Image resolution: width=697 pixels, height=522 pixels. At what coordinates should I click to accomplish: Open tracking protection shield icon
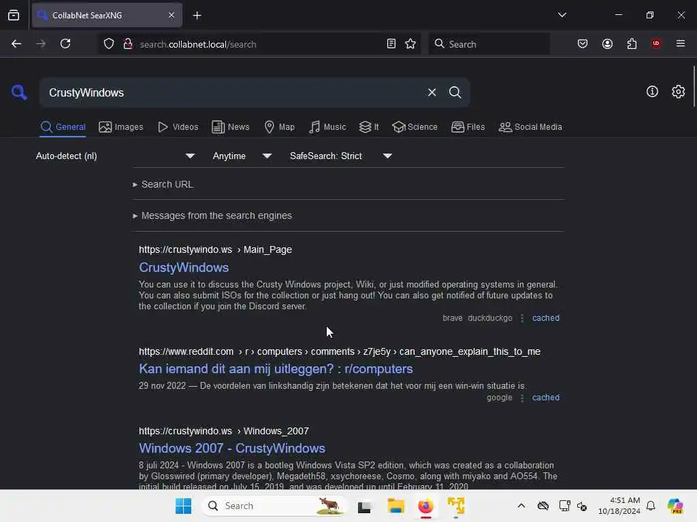[x=109, y=44]
